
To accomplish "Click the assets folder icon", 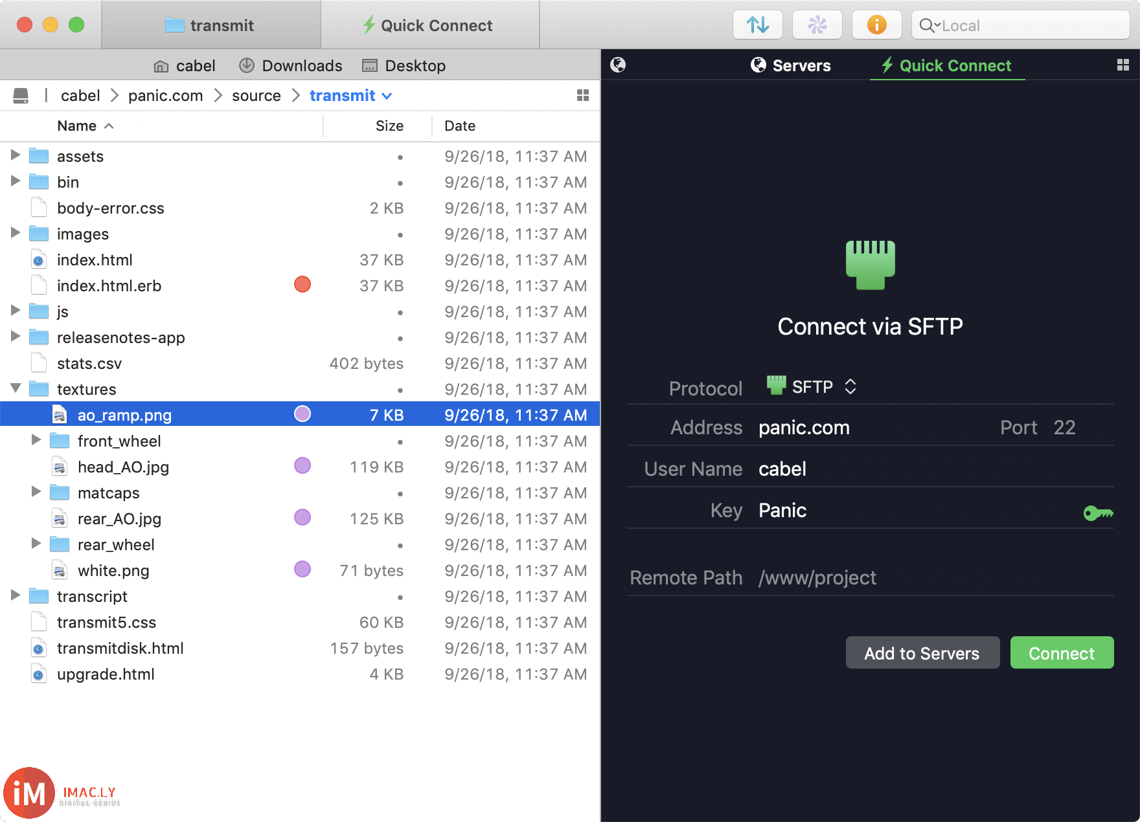I will click(39, 156).
